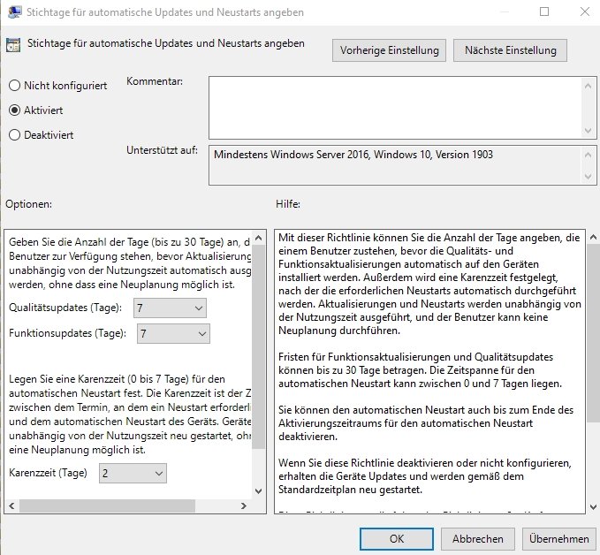The height and width of the screenshot is (555, 600).
Task: Click Hilfe pane scroll up arrow
Action: point(594,238)
